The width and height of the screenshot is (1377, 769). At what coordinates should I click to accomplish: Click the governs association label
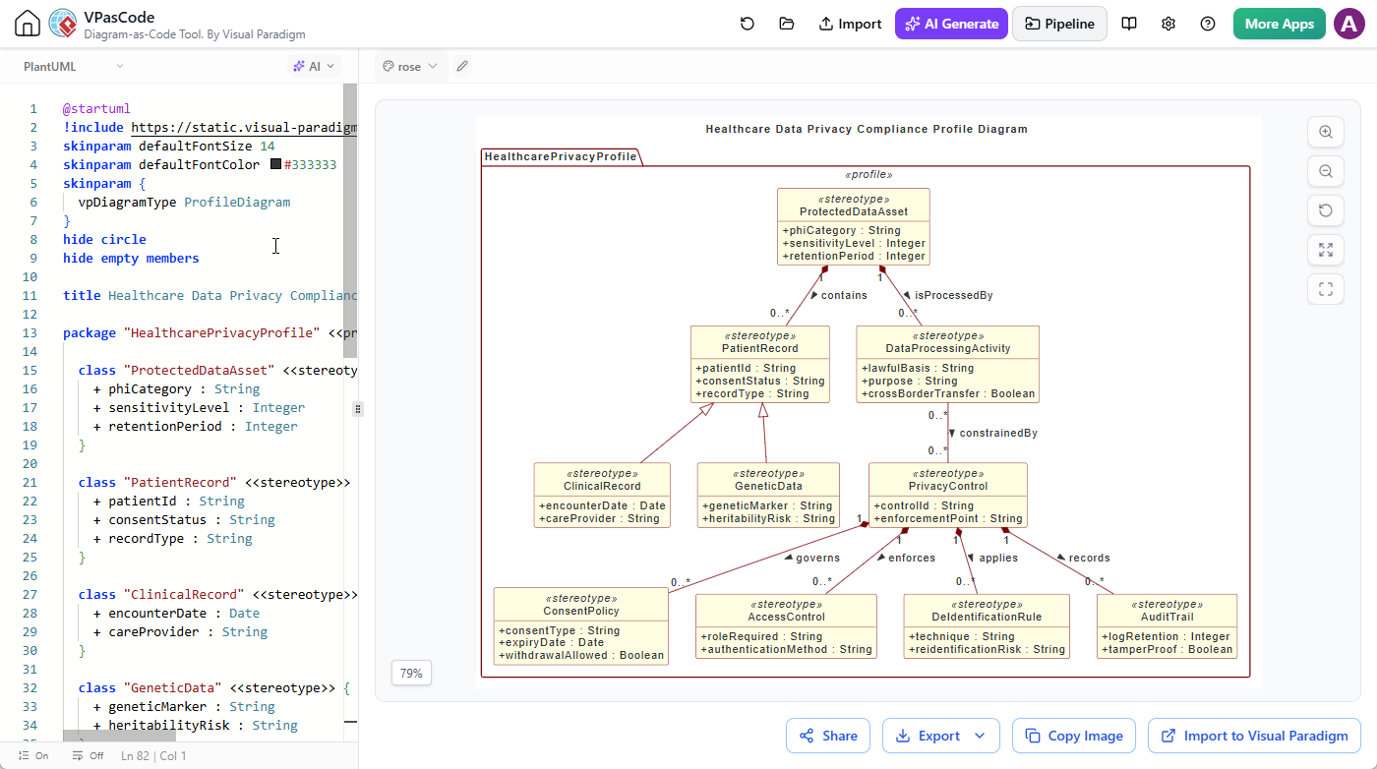click(x=817, y=558)
